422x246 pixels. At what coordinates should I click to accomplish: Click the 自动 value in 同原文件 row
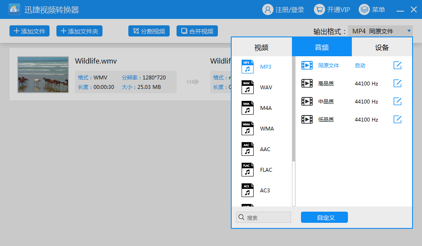(x=360, y=65)
